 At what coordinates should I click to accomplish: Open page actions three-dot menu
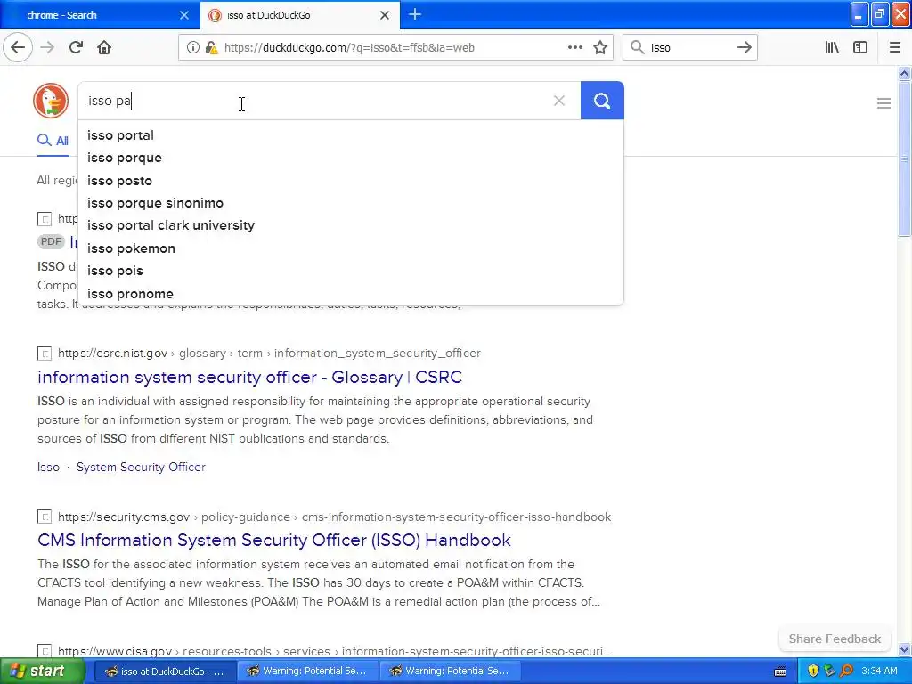[574, 47]
